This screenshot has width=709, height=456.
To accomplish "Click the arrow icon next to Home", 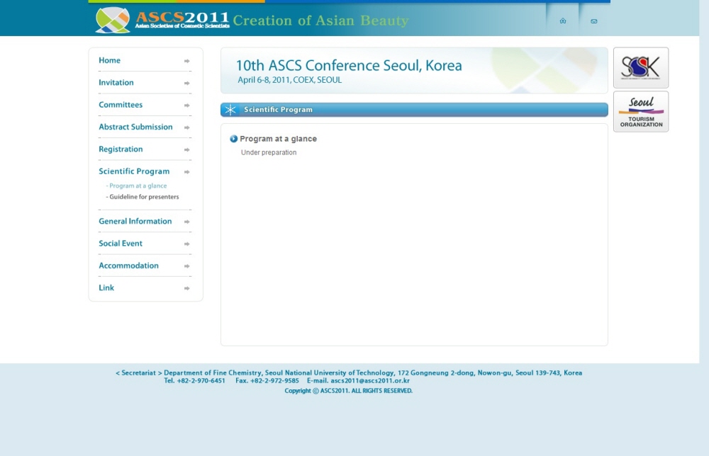I will click(187, 62).
